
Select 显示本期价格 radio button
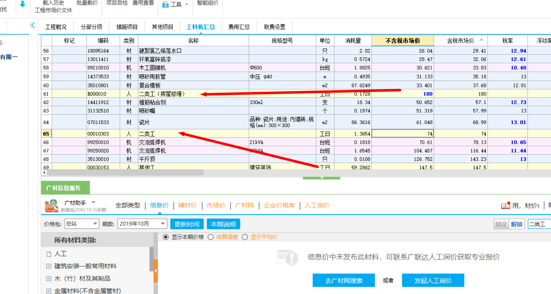[x=166, y=237]
